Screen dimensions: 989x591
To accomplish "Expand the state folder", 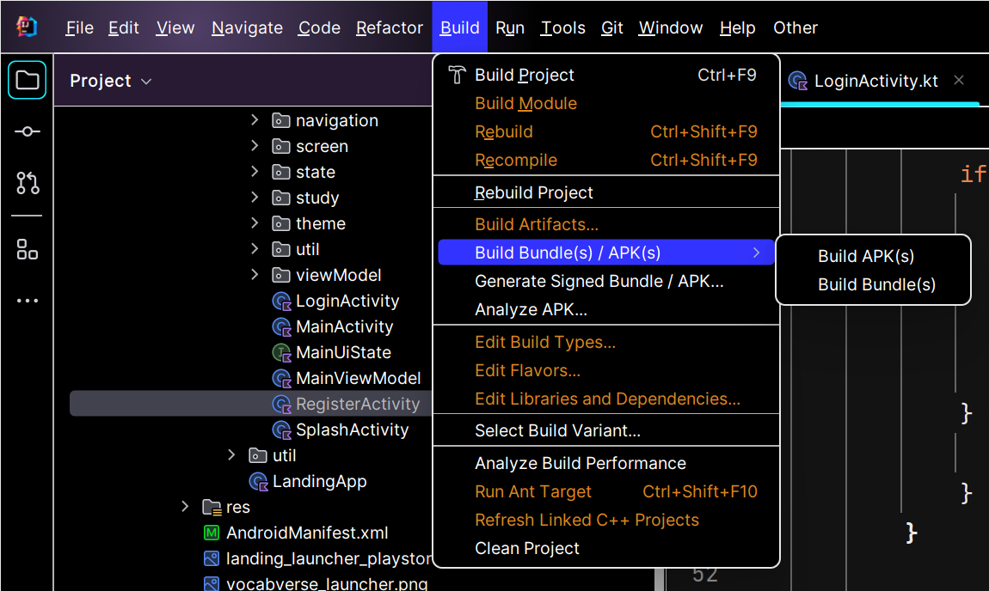I will click(x=255, y=172).
